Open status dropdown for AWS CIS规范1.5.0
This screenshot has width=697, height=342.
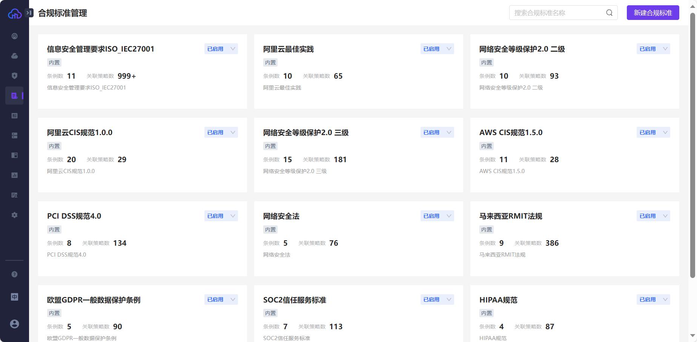(x=653, y=132)
